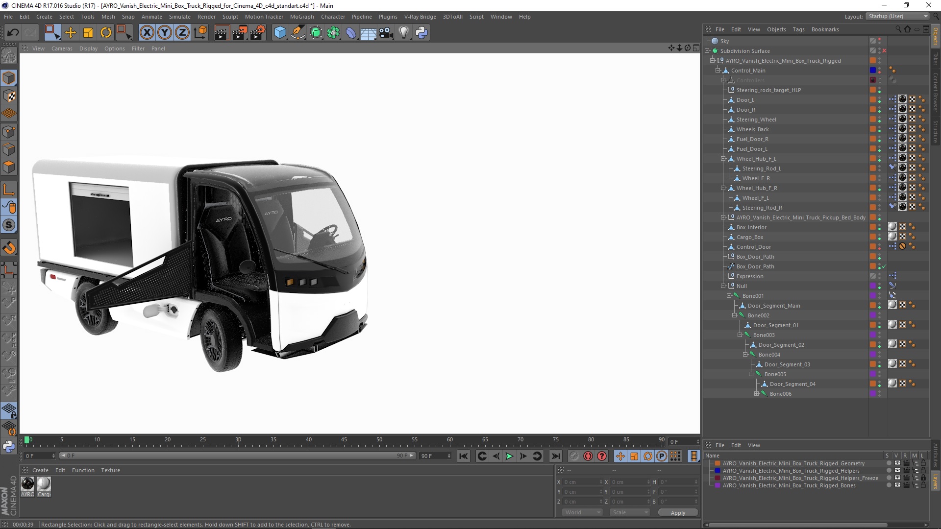Toggle lock for Helpers_Freeze layer
The height and width of the screenshot is (529, 941).
(x=923, y=478)
